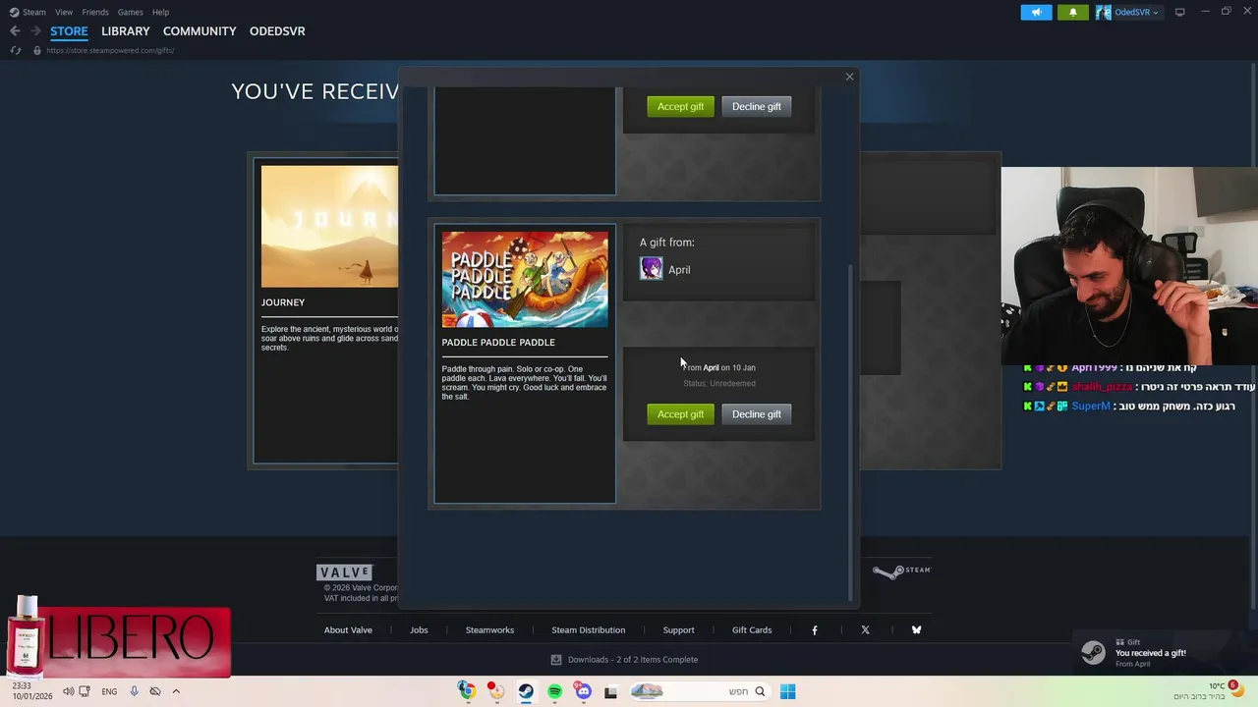
Task: Switch to the COMMUNITY tab
Action: click(x=200, y=31)
